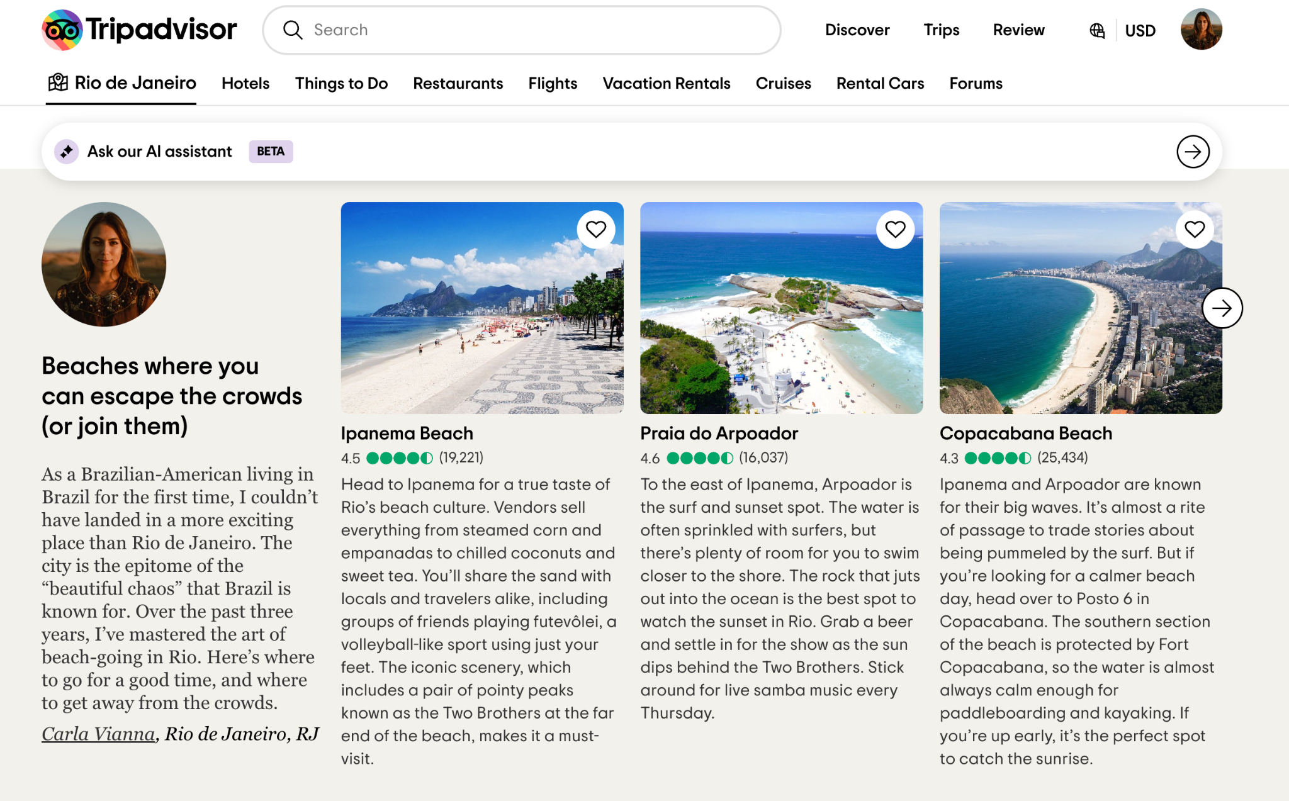Click the globe language icon
The image size is (1289, 801).
point(1096,30)
